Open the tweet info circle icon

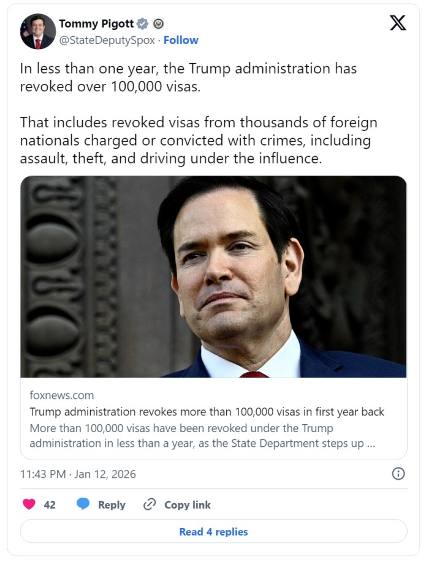398,474
